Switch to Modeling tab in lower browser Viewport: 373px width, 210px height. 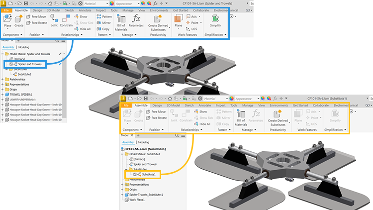click(x=143, y=142)
